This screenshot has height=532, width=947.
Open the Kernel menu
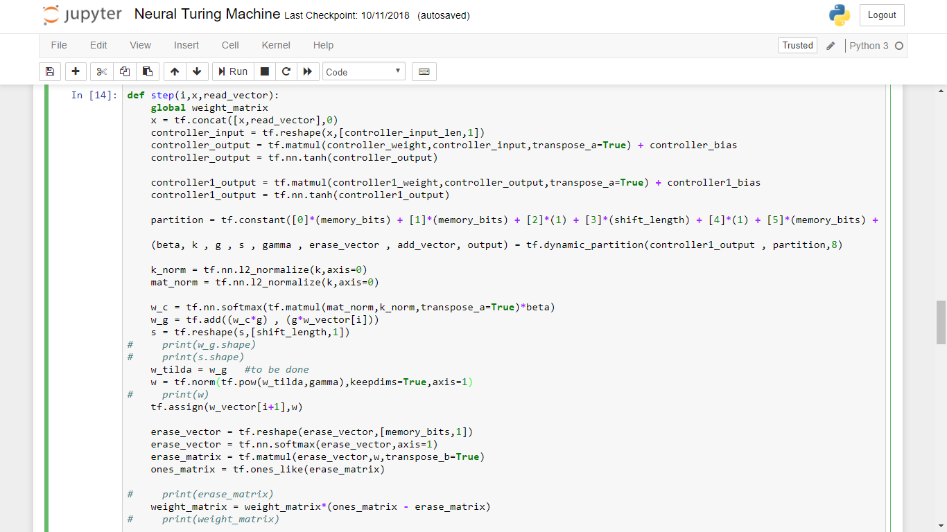tap(276, 45)
